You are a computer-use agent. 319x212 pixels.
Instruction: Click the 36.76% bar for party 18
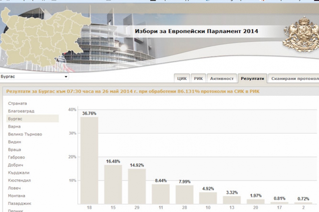click(x=89, y=160)
